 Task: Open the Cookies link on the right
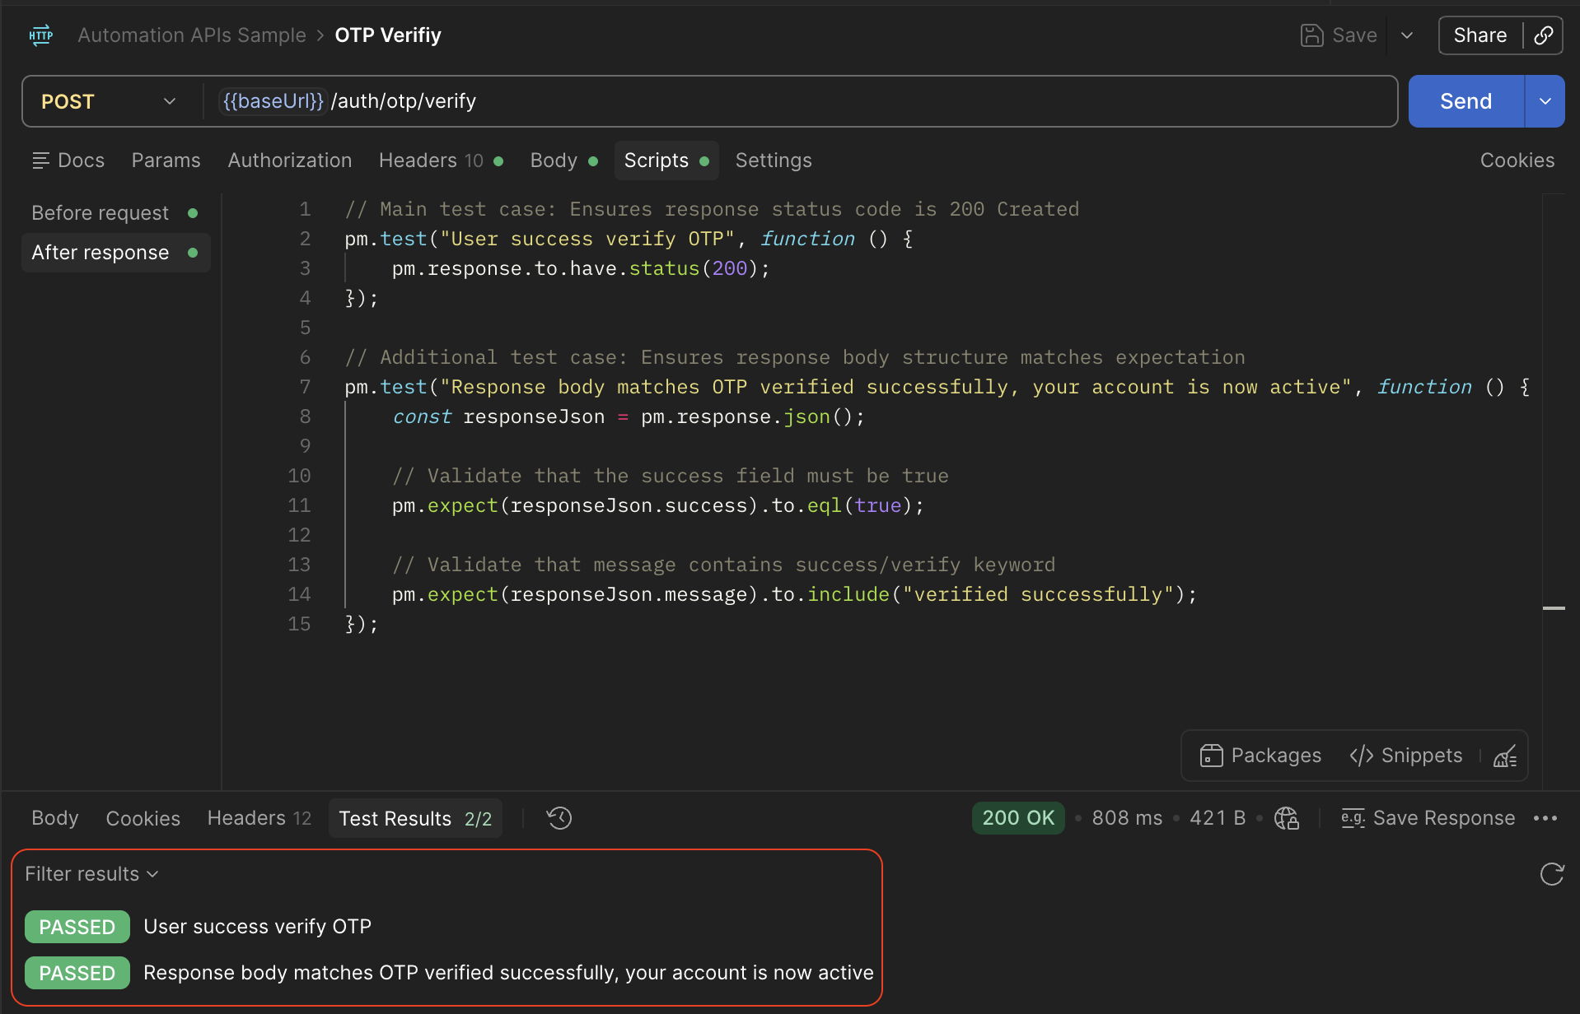1517,160
